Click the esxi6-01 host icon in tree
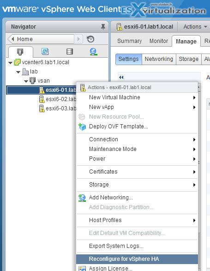The width and height of the screenshot is (210, 271). coord(42,90)
